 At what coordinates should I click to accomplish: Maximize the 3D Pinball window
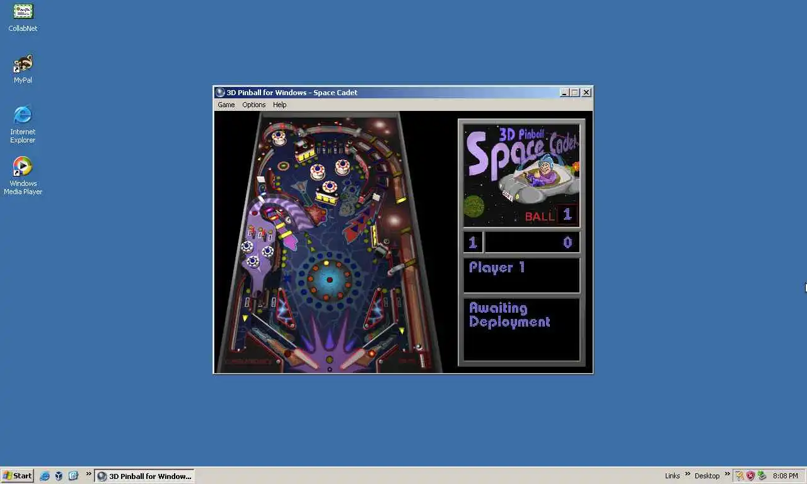pyautogui.click(x=574, y=93)
